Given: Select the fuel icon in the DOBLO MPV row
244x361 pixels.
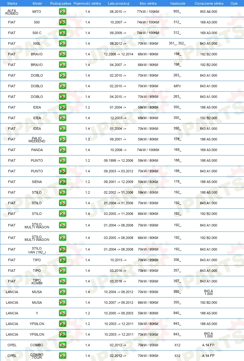Looking at the screenshot, I should coord(62,86).
